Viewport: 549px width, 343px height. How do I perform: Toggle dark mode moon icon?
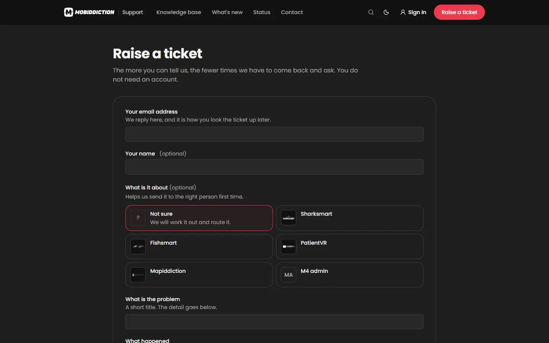click(x=386, y=12)
